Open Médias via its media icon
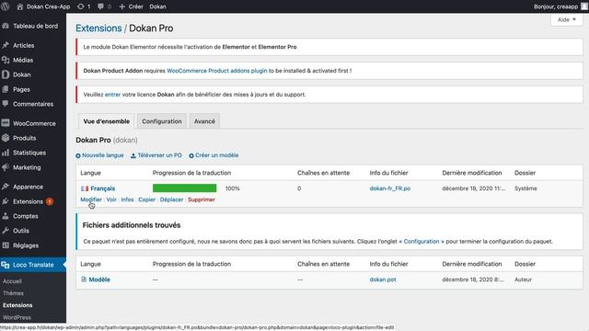 (x=6, y=60)
